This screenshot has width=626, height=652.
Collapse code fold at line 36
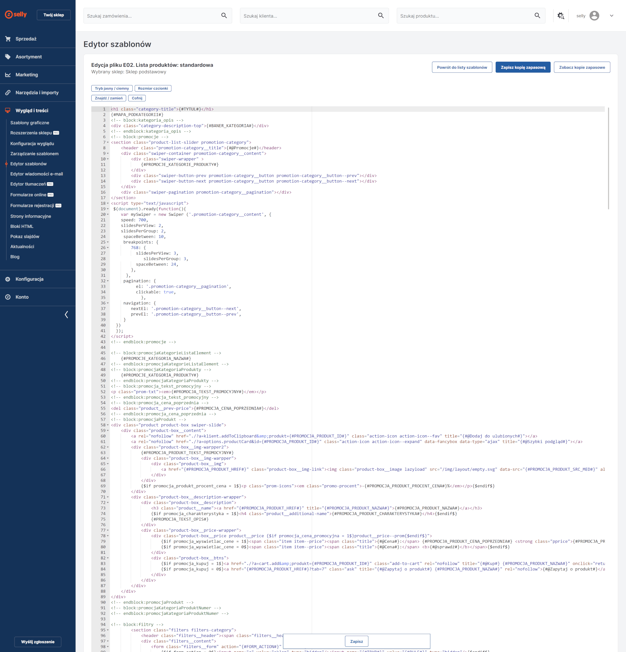tap(108, 303)
